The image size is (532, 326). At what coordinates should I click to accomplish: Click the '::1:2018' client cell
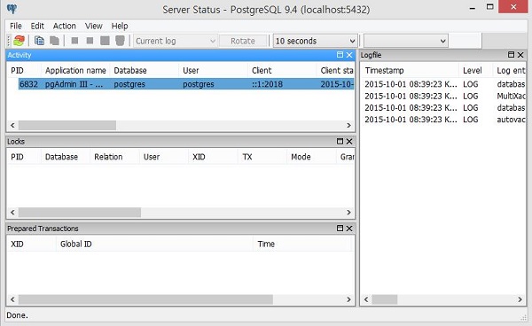pyautogui.click(x=267, y=84)
